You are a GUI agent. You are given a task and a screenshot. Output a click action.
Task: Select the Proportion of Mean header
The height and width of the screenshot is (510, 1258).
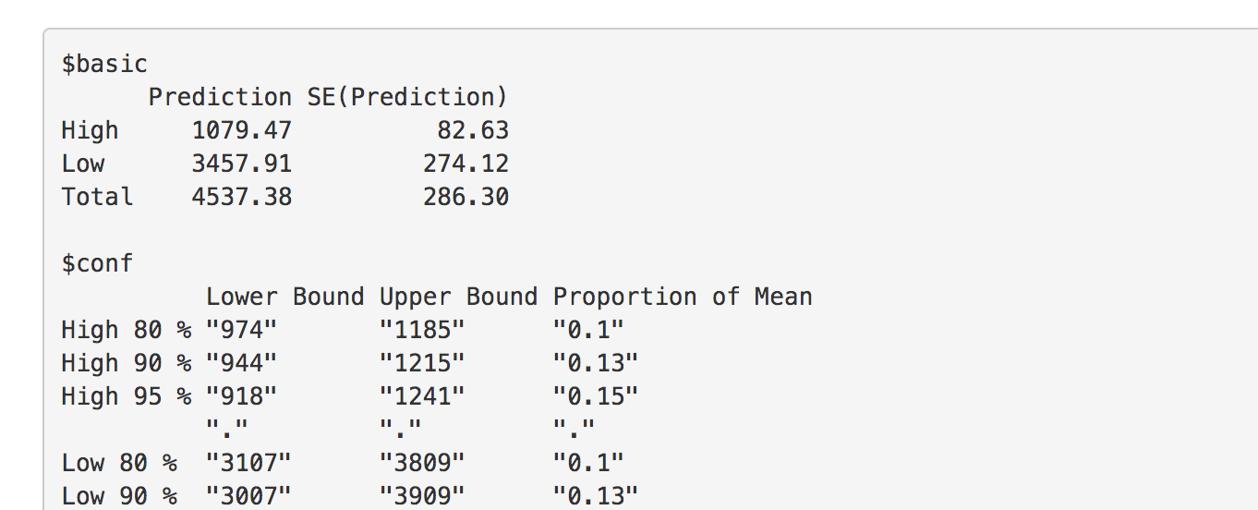pyautogui.click(x=683, y=297)
